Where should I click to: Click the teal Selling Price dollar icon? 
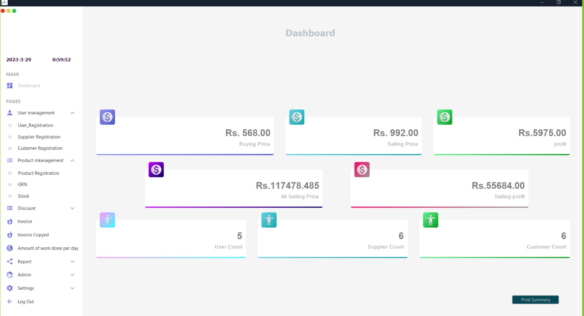(297, 117)
